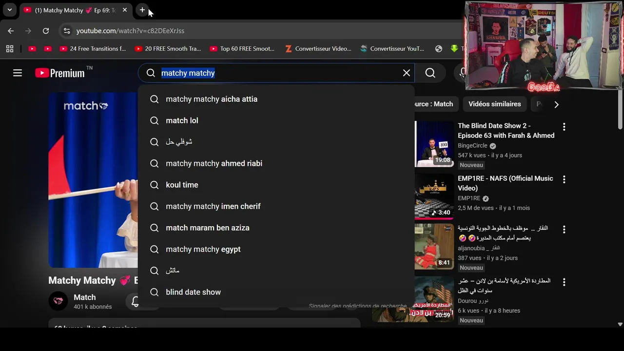Open the second YouTube bookmark icon
The height and width of the screenshot is (351, 624).
click(48, 49)
